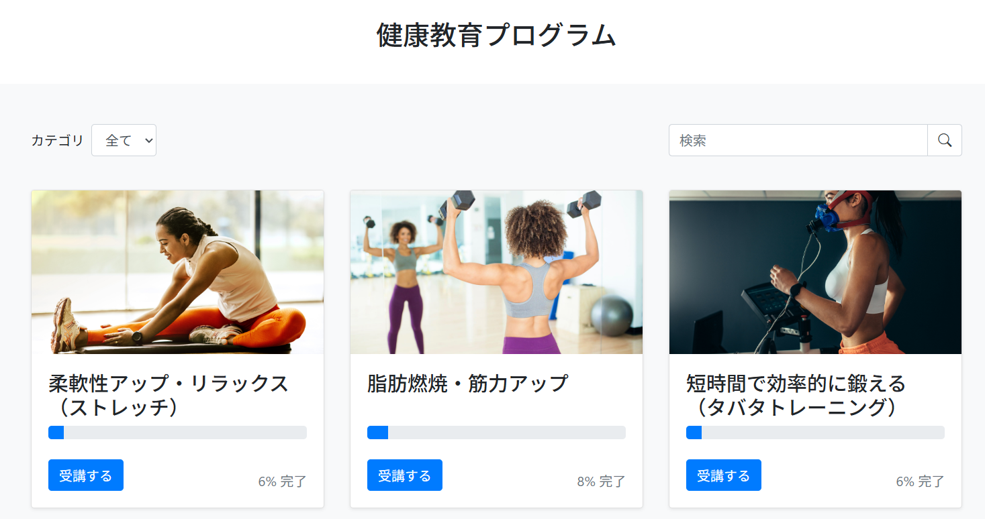Click the Tabata course progress bar
This screenshot has width=985, height=519.
click(815, 432)
